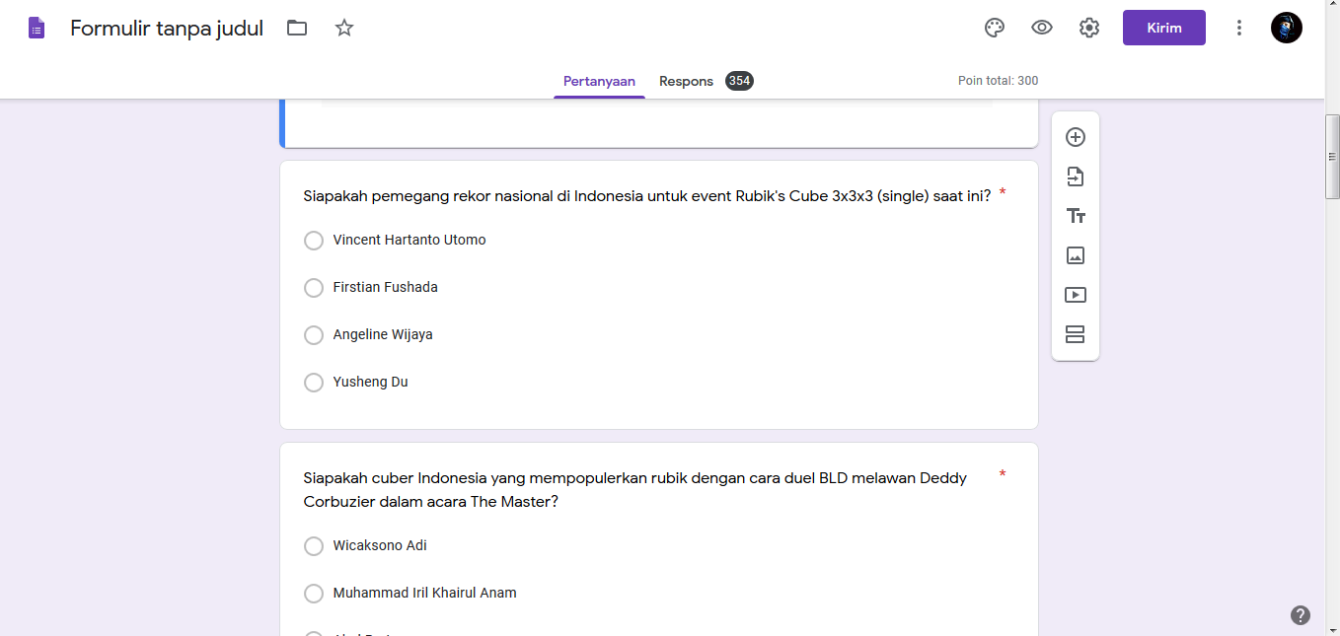
Task: Open the Google account avatar
Action: coord(1287,28)
